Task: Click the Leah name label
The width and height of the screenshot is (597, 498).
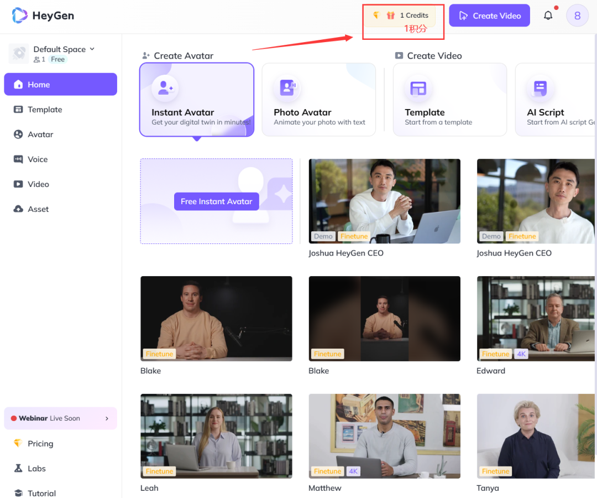Action: [x=149, y=487]
